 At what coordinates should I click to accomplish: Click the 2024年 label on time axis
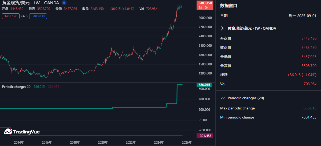pos(159,143)
